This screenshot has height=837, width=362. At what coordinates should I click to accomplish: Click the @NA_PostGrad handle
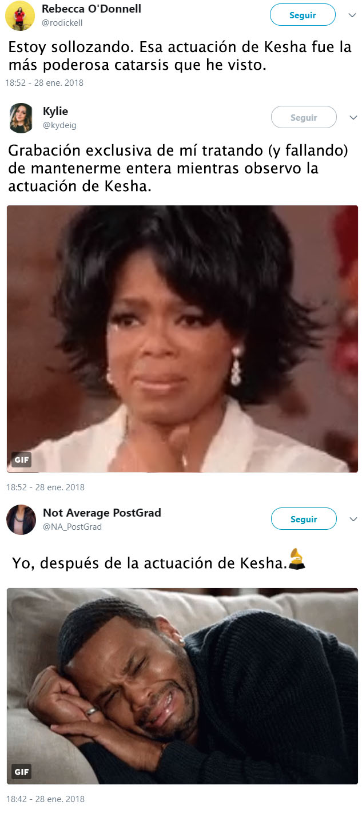tap(72, 527)
